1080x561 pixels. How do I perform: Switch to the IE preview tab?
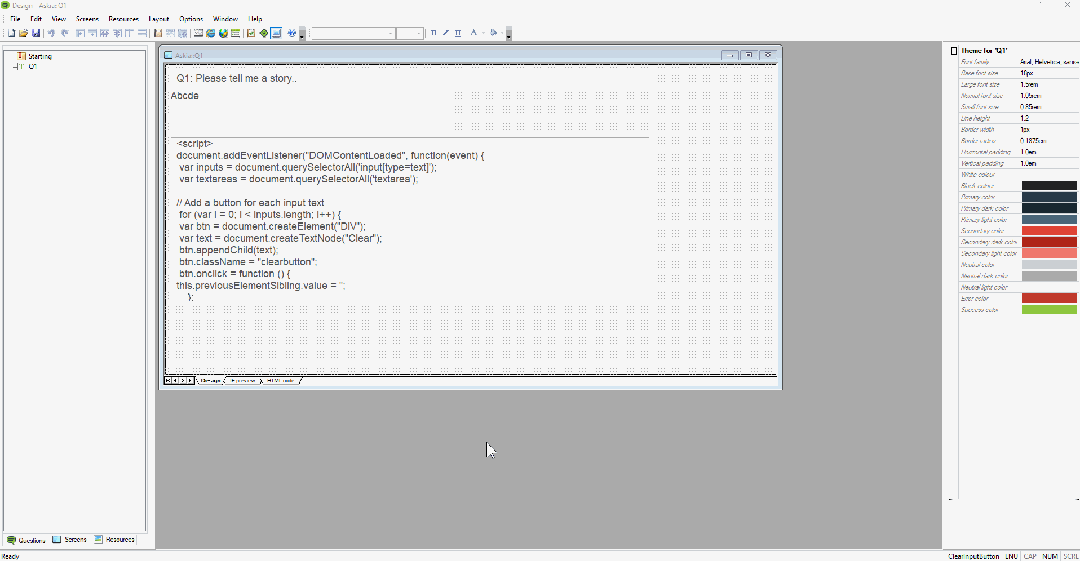[242, 381]
